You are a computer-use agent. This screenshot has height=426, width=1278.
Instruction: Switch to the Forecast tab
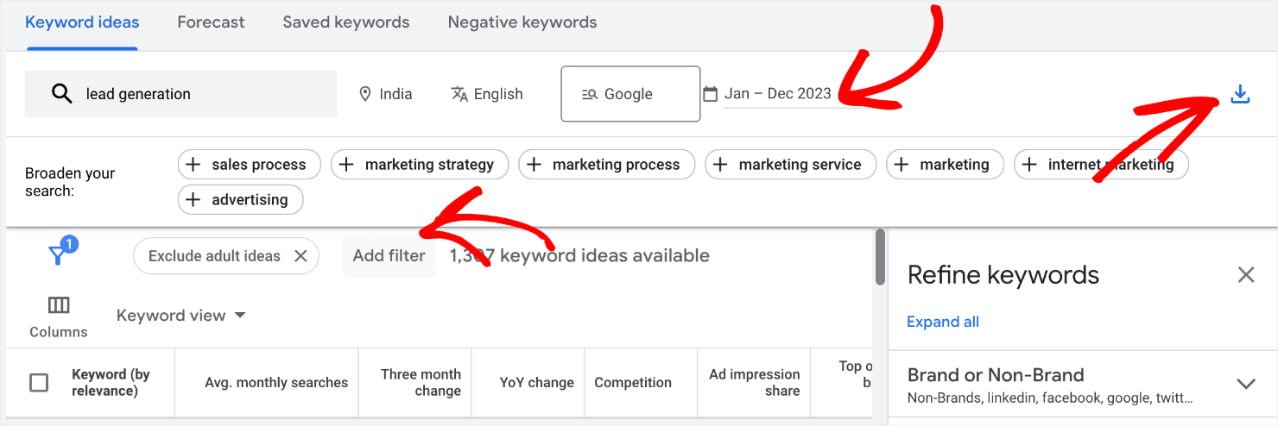point(211,22)
